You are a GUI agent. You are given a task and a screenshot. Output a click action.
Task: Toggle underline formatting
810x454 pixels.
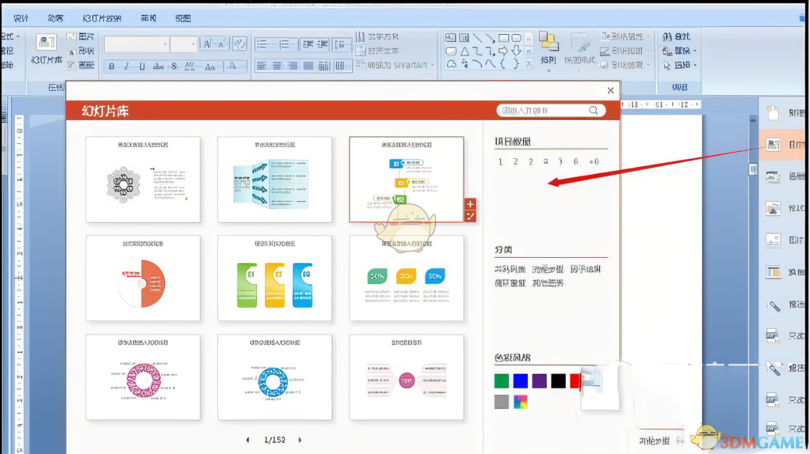coord(142,67)
